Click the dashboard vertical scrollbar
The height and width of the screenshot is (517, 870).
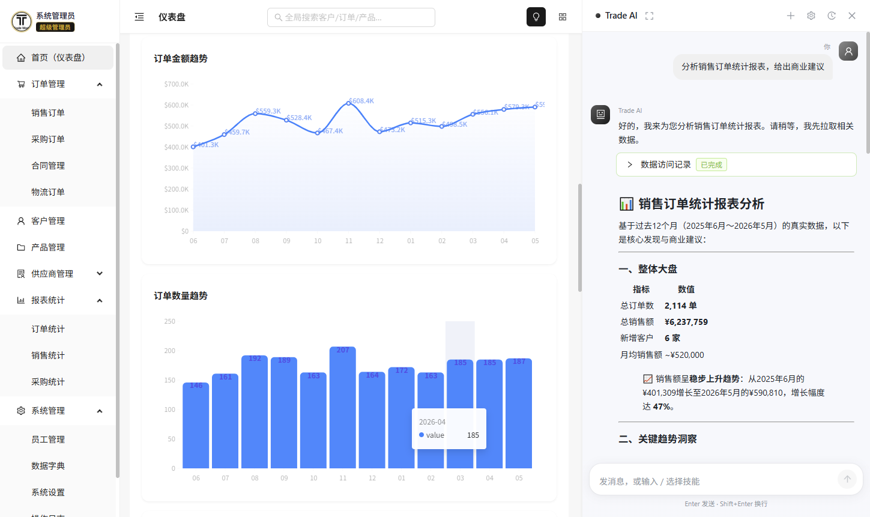pos(580,238)
